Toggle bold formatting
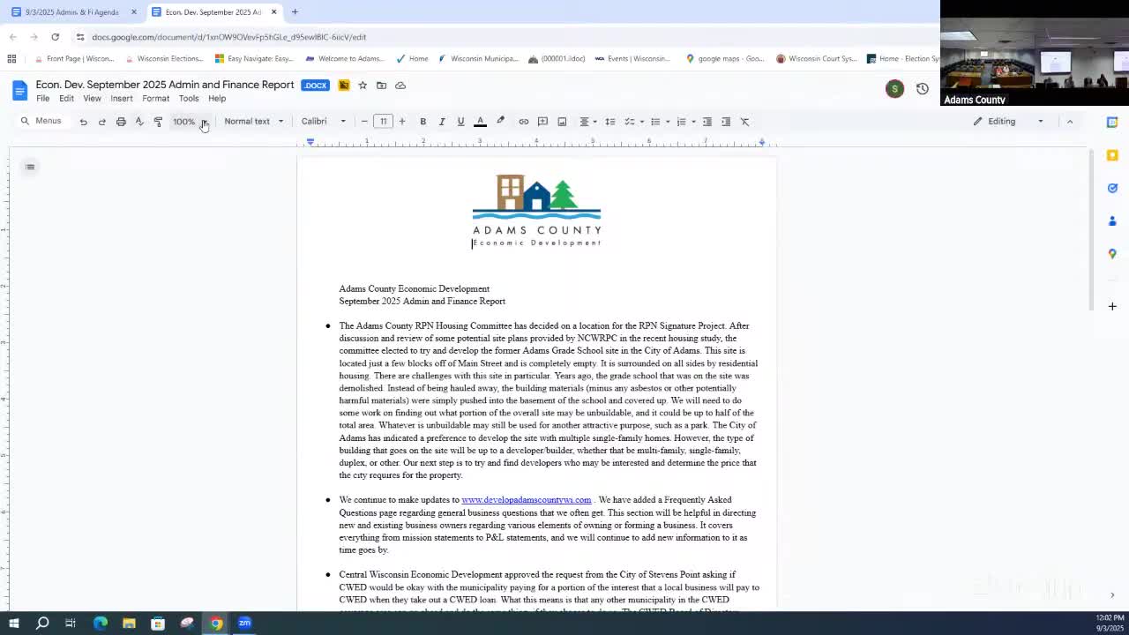 pyautogui.click(x=422, y=121)
